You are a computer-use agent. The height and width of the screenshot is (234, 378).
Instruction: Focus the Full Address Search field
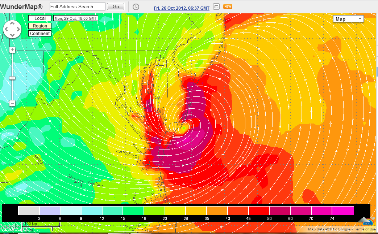(x=78, y=6)
